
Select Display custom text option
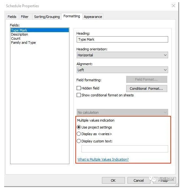point(79,141)
